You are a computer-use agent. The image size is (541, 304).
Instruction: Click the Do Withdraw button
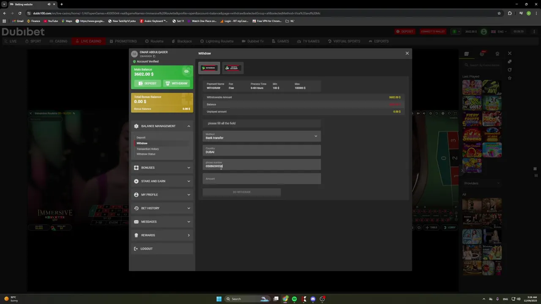[241, 192]
